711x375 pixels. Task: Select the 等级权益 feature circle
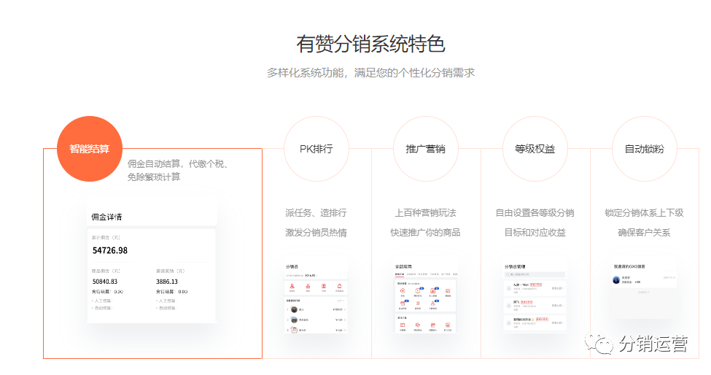click(x=535, y=149)
